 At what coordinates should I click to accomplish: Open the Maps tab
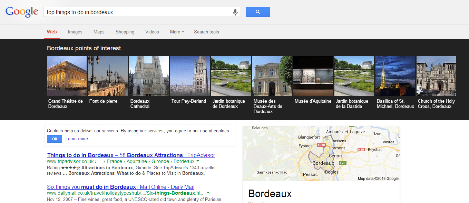click(x=99, y=32)
